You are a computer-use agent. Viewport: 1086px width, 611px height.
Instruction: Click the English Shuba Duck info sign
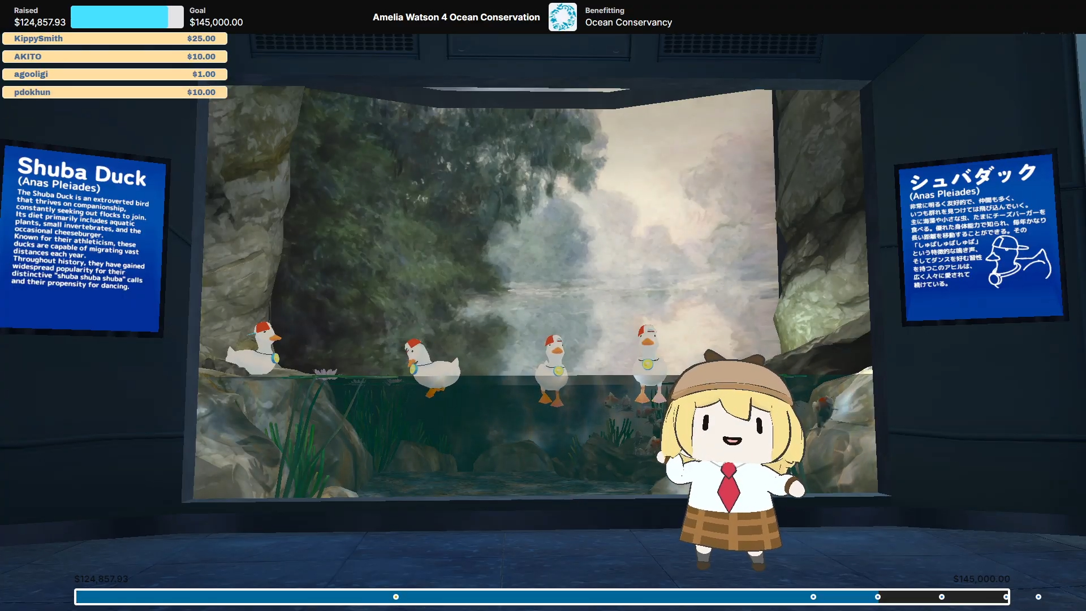[83, 239]
